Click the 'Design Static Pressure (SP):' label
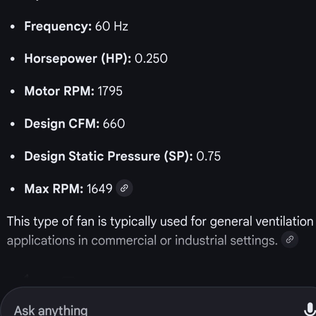 click(x=109, y=156)
